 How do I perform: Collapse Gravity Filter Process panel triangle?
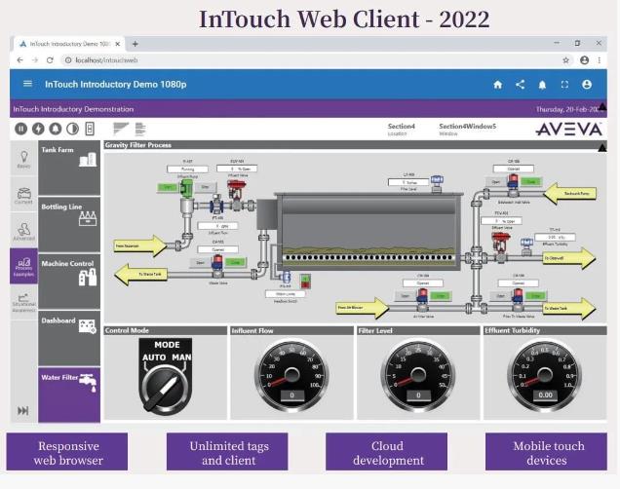(602, 148)
